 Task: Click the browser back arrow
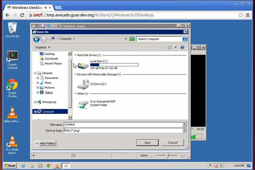(x=7, y=15)
